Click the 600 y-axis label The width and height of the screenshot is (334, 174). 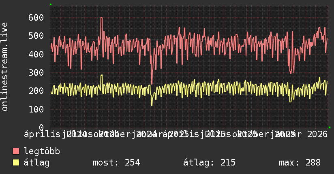pyautogui.click(x=36, y=17)
